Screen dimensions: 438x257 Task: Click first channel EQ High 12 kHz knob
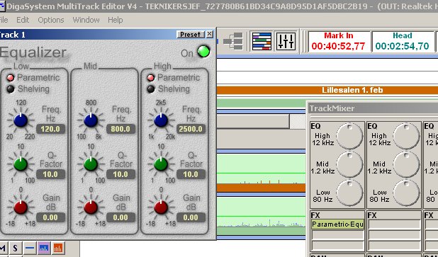click(x=349, y=136)
